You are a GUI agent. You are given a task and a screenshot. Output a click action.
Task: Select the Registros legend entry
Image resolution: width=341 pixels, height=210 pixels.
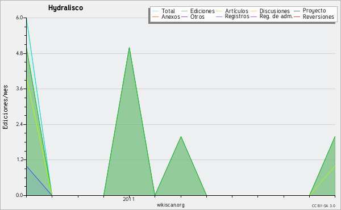coord(237,16)
